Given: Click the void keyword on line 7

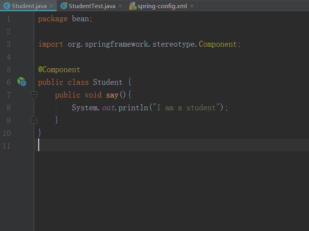Looking at the screenshot, I should coord(93,95).
